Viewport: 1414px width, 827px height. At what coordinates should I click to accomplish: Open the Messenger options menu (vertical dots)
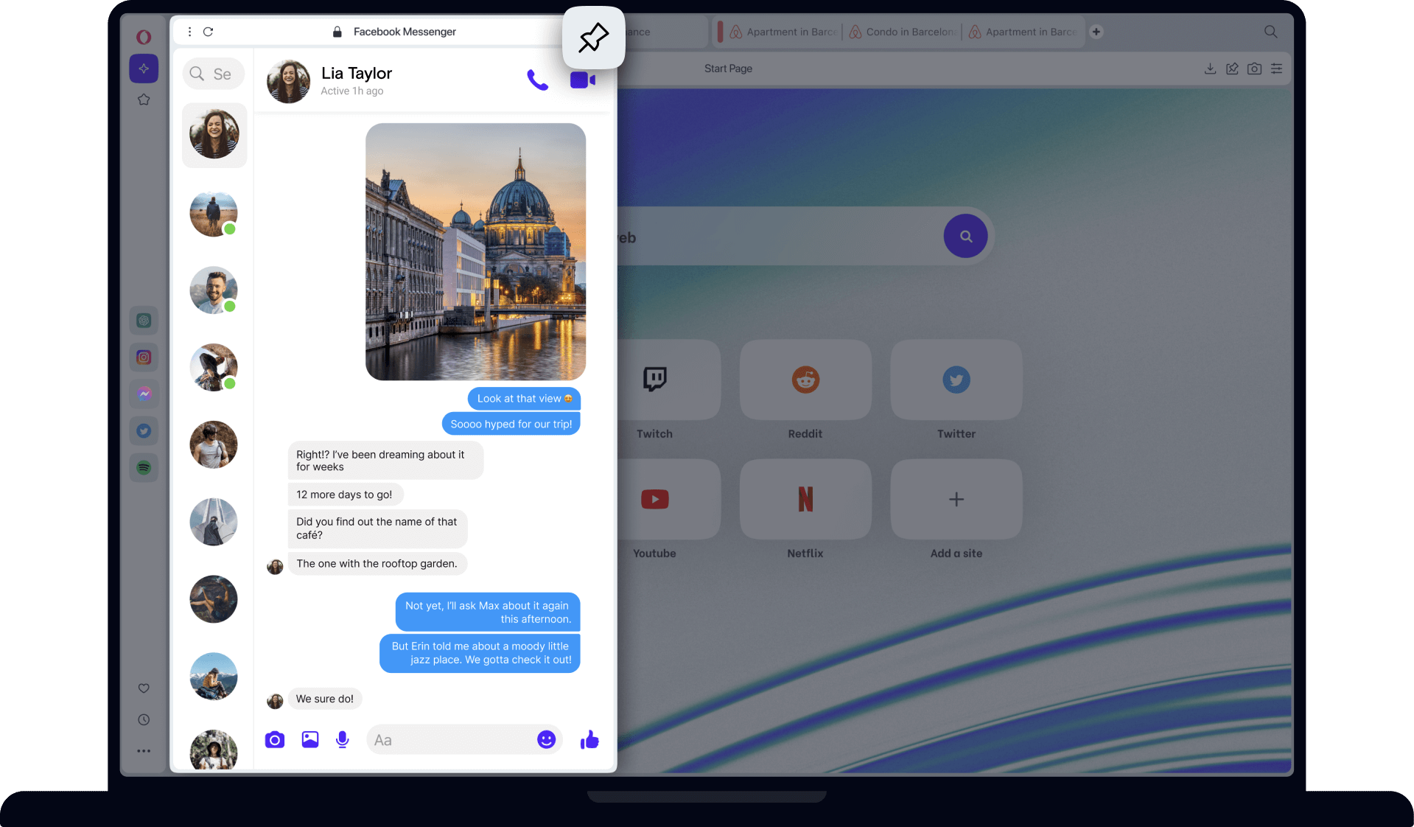click(x=189, y=32)
